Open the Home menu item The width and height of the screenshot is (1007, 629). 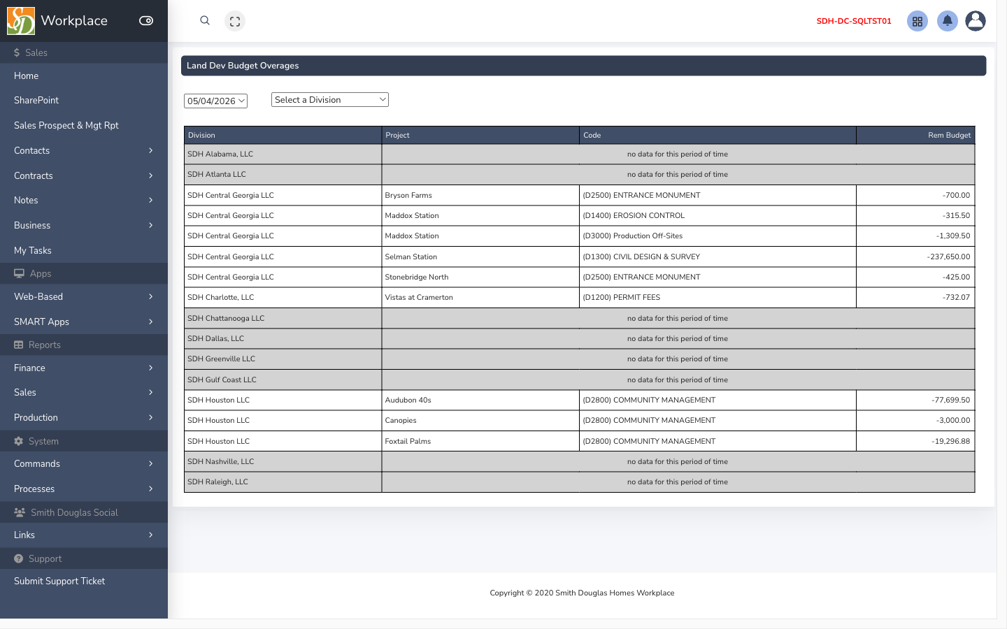(x=84, y=75)
